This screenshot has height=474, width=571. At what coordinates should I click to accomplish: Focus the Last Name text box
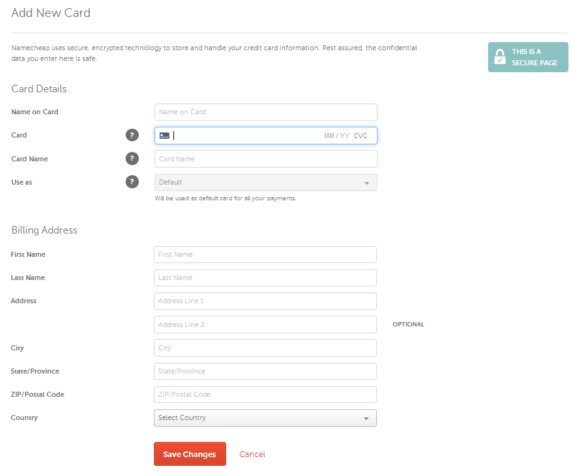click(265, 278)
